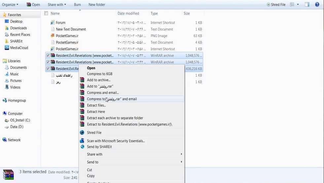
Task: Click Compress to rar and email entry
Action: coord(112,99)
